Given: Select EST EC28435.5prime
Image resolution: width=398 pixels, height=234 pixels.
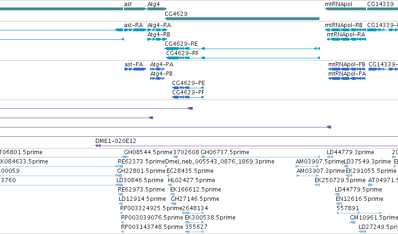Looking at the screenshot, I should click(x=190, y=171).
